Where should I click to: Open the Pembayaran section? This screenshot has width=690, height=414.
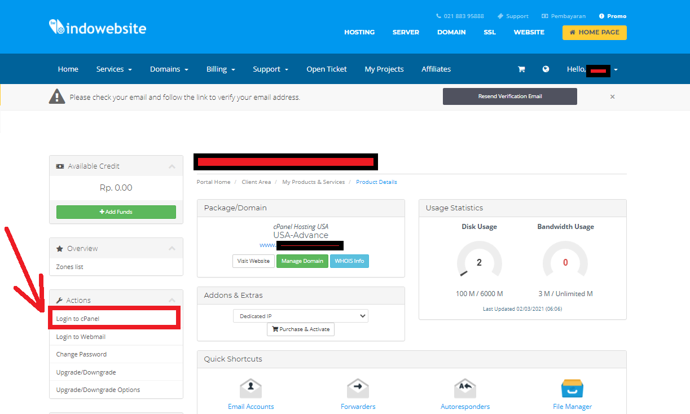click(563, 16)
